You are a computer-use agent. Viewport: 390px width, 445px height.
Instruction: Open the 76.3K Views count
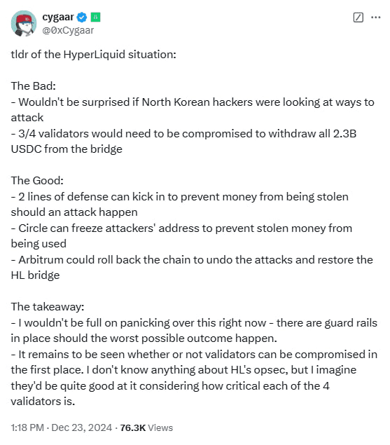[x=146, y=427]
